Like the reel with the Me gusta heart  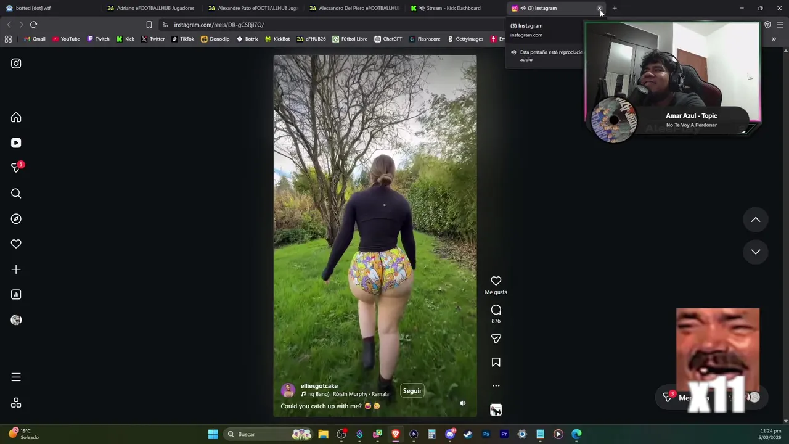coord(496,281)
